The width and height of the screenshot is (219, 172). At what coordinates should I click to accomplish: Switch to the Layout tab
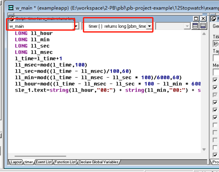(x=16, y=162)
